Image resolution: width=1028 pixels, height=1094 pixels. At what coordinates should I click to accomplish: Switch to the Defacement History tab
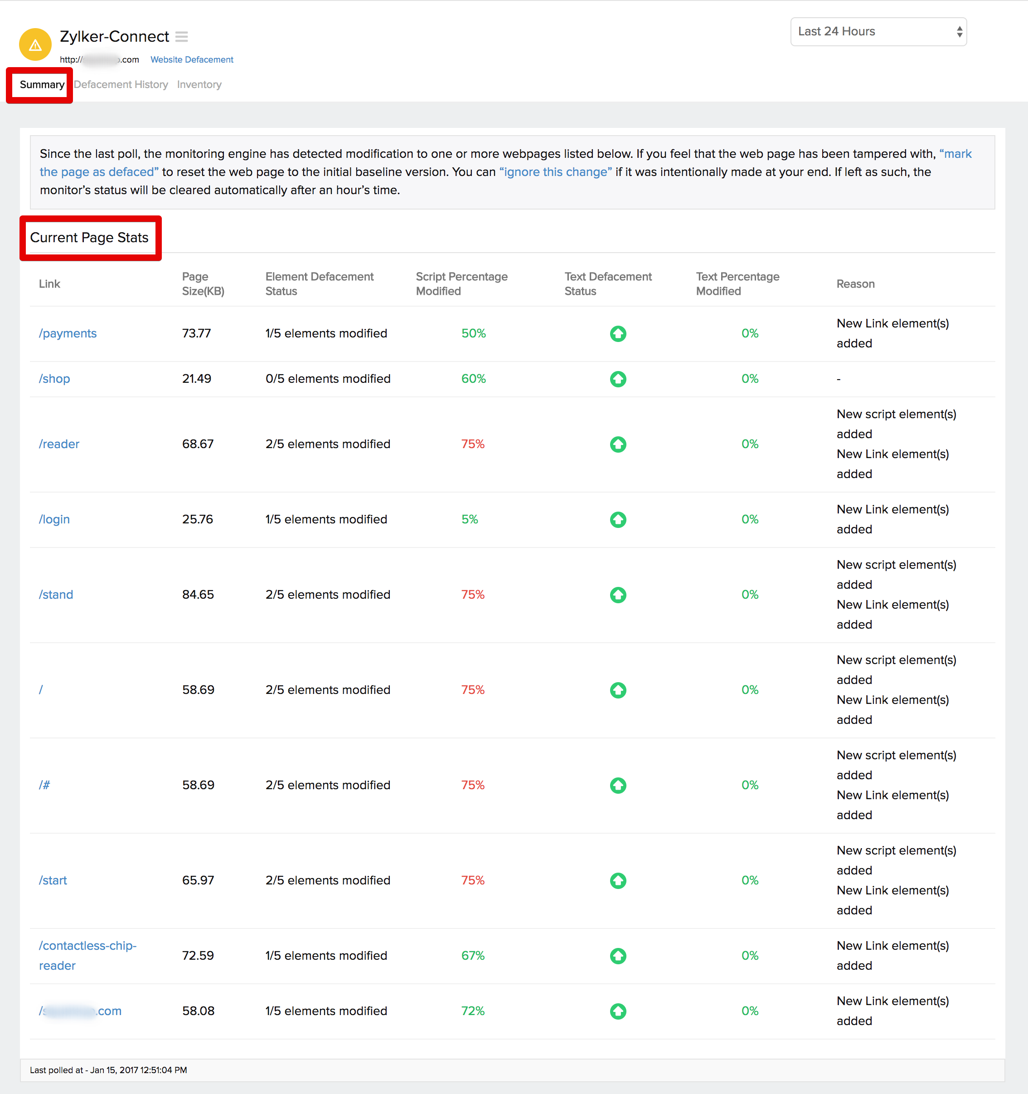tap(121, 84)
